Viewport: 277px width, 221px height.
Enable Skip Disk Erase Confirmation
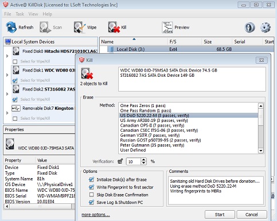coord(92,195)
